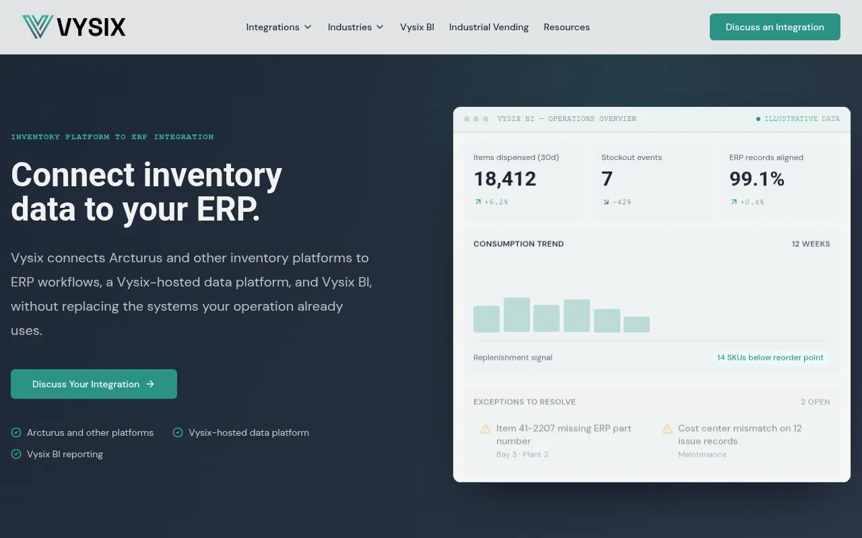Viewport: 862px width, 538px height.
Task: Expand the Industries dropdown menu
Action: pos(356,27)
